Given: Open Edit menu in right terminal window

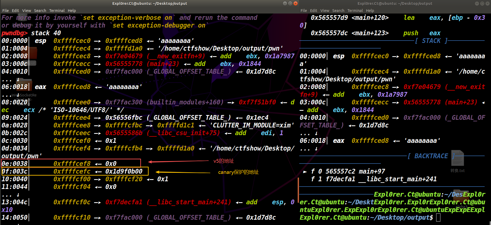Looking at the screenshot, I should pos(314,11).
